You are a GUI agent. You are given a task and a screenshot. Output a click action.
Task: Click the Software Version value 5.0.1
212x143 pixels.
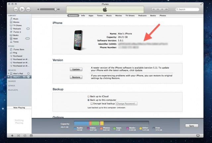[121, 40]
